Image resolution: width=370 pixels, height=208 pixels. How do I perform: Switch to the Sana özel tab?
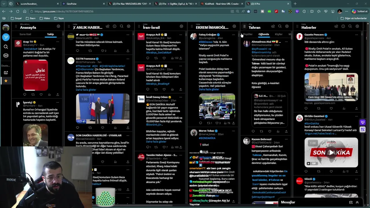click(25, 34)
